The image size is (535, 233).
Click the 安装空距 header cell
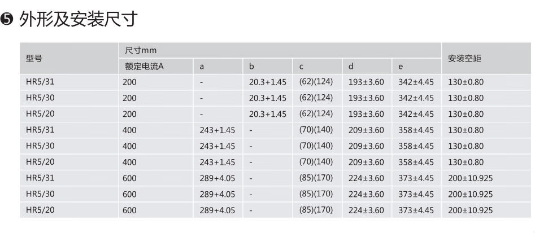point(464,58)
